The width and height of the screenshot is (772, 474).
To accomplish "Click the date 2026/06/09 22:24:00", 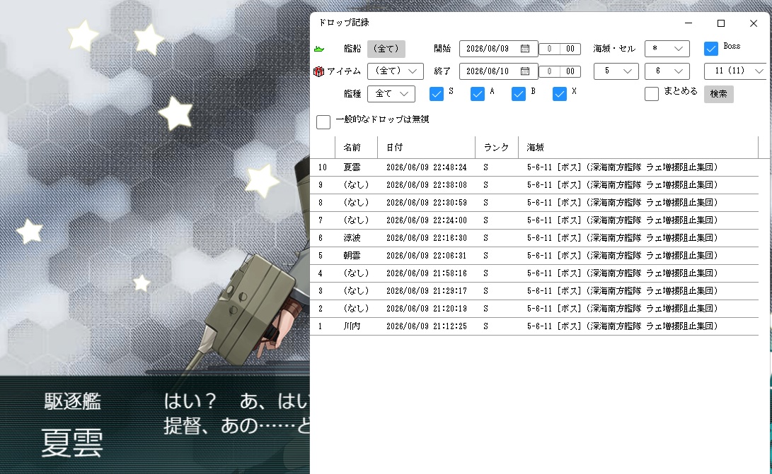I will click(427, 220).
